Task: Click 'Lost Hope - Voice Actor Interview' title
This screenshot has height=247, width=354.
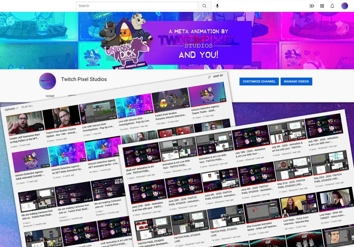Action: click(x=296, y=221)
